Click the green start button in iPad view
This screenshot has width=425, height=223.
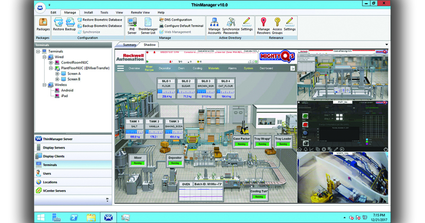(x=305, y=116)
